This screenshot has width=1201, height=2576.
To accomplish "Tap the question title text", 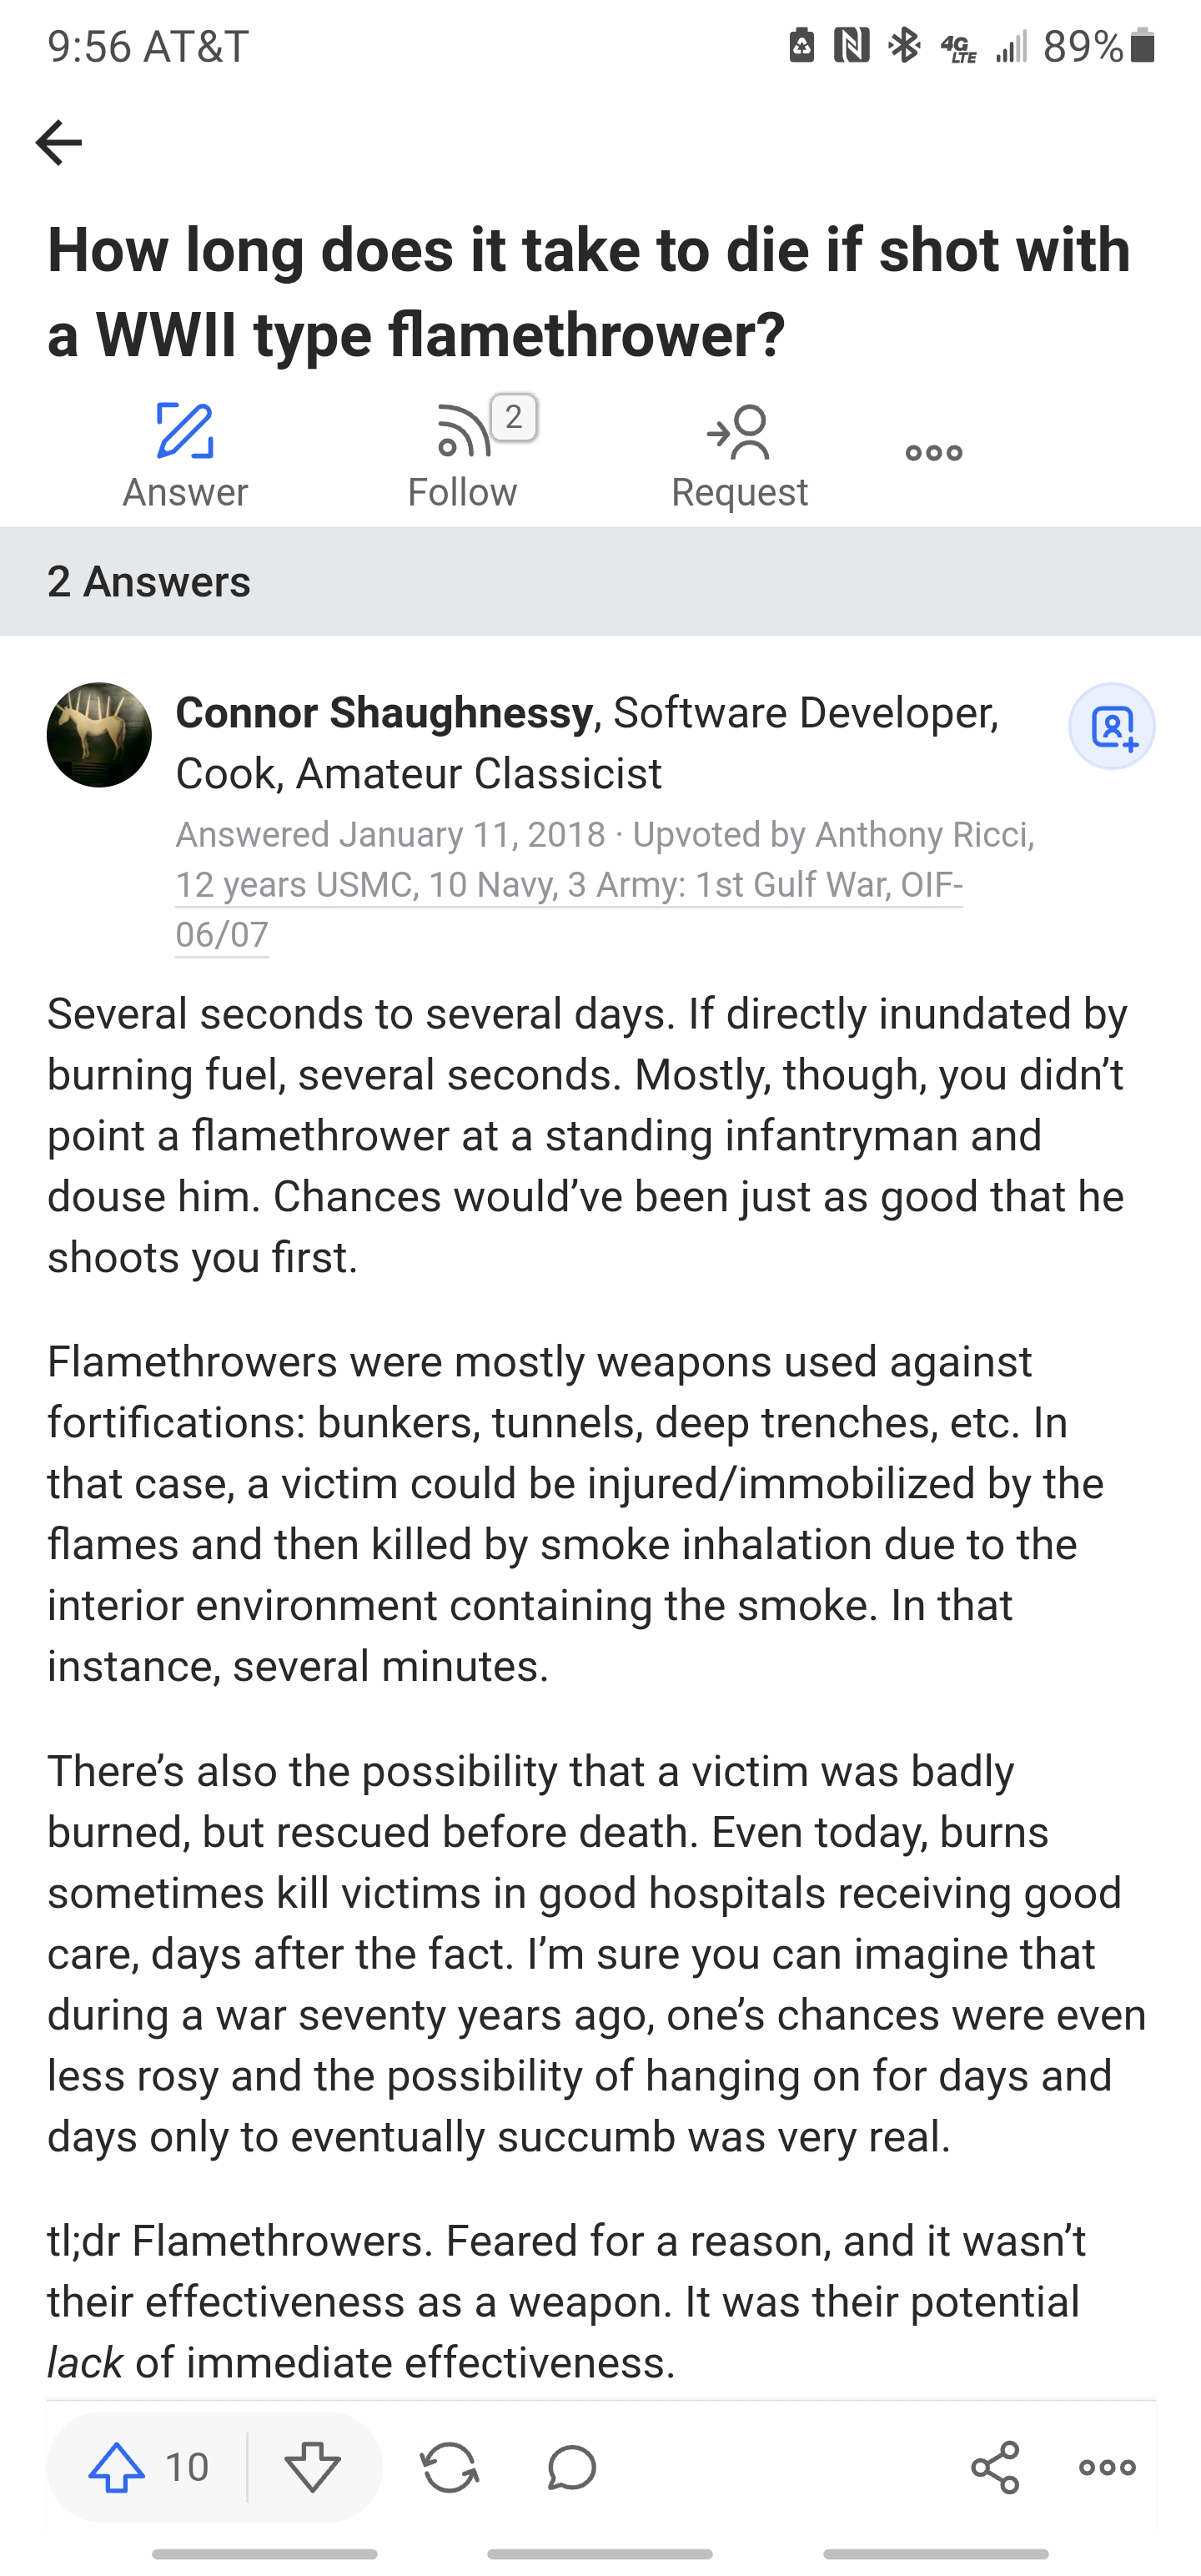I will point(588,291).
